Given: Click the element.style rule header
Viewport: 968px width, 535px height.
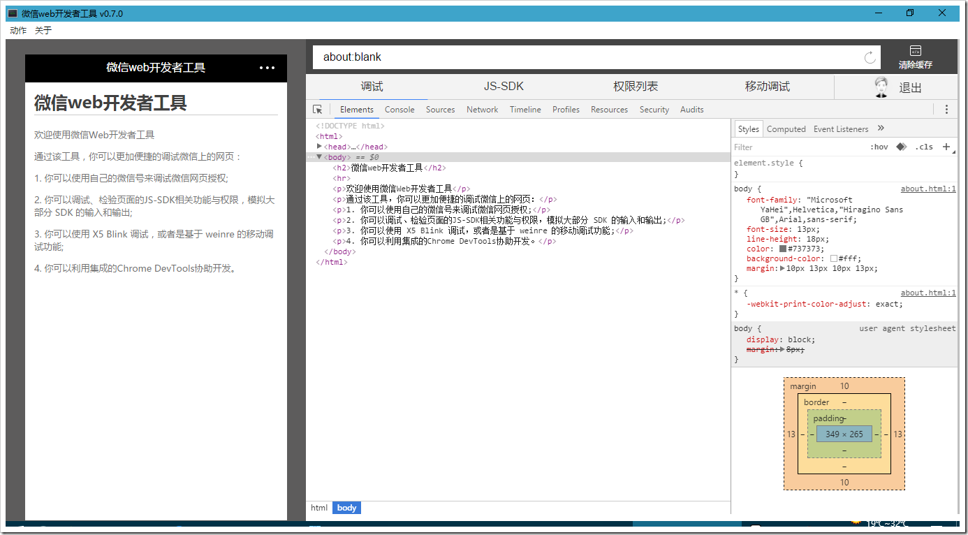Looking at the screenshot, I should coord(768,163).
